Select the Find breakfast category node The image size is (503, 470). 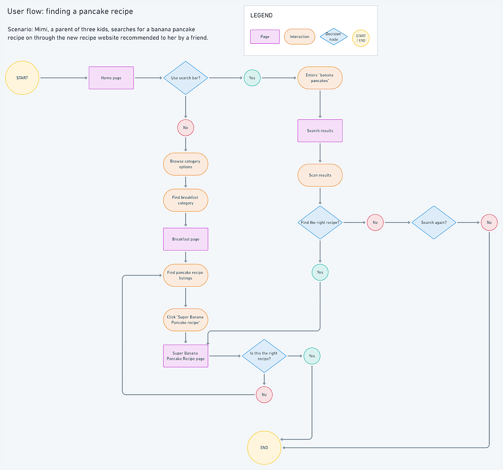[185, 200]
